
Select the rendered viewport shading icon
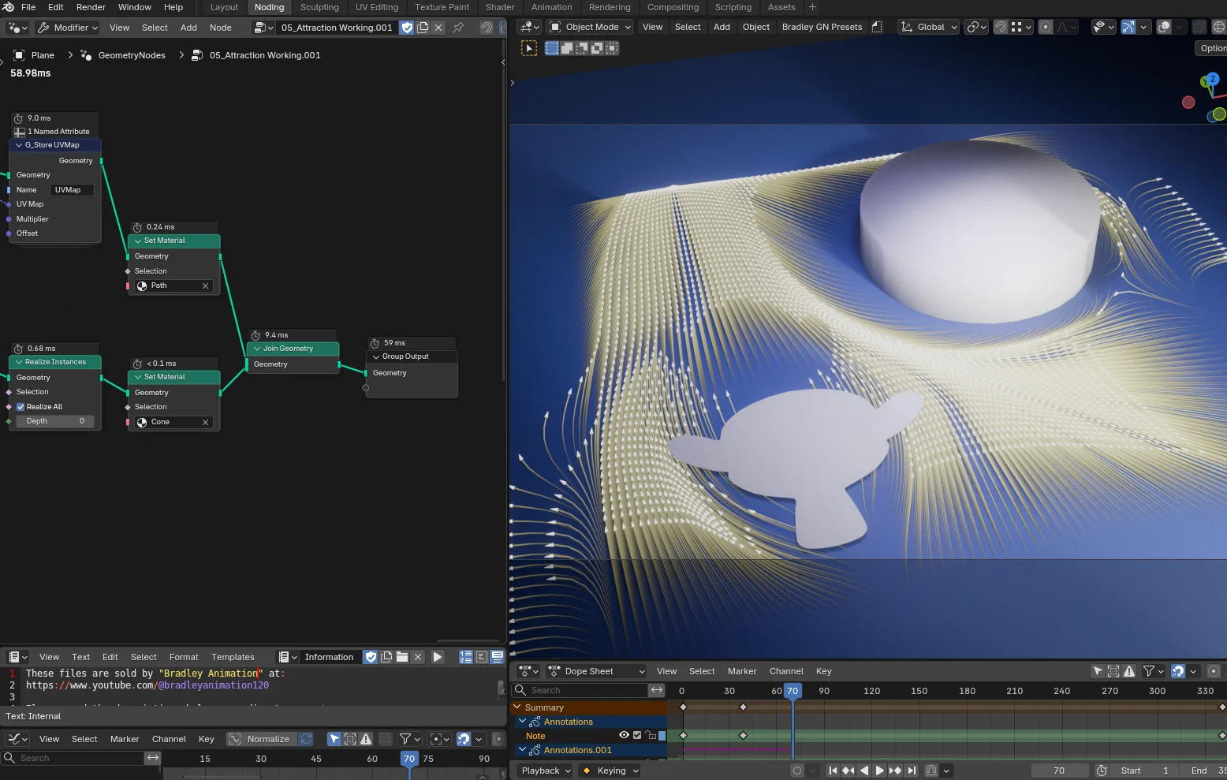click(x=1220, y=26)
